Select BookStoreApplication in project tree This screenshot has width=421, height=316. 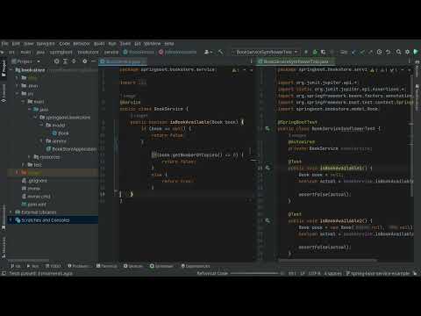click(71, 149)
